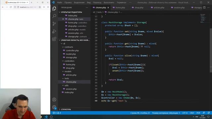Select shop.php under controllers folder
Screen dimensions: 212x119
(x=70, y=68)
